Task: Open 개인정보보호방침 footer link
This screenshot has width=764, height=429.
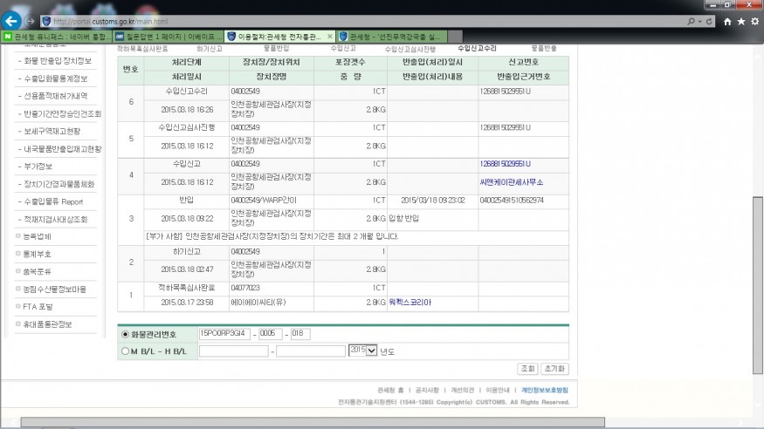Action: (545, 390)
